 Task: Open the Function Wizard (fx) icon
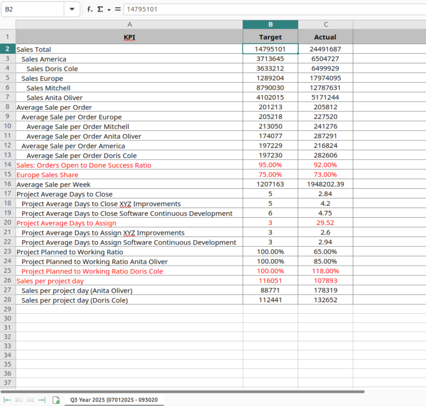[90, 9]
